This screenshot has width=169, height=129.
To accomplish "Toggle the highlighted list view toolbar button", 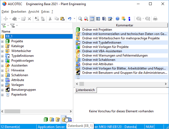I will coord(92,19).
